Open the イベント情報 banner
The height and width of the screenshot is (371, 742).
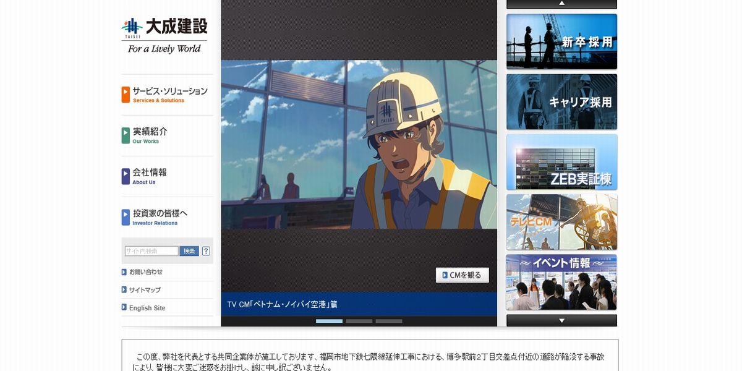coord(561,282)
